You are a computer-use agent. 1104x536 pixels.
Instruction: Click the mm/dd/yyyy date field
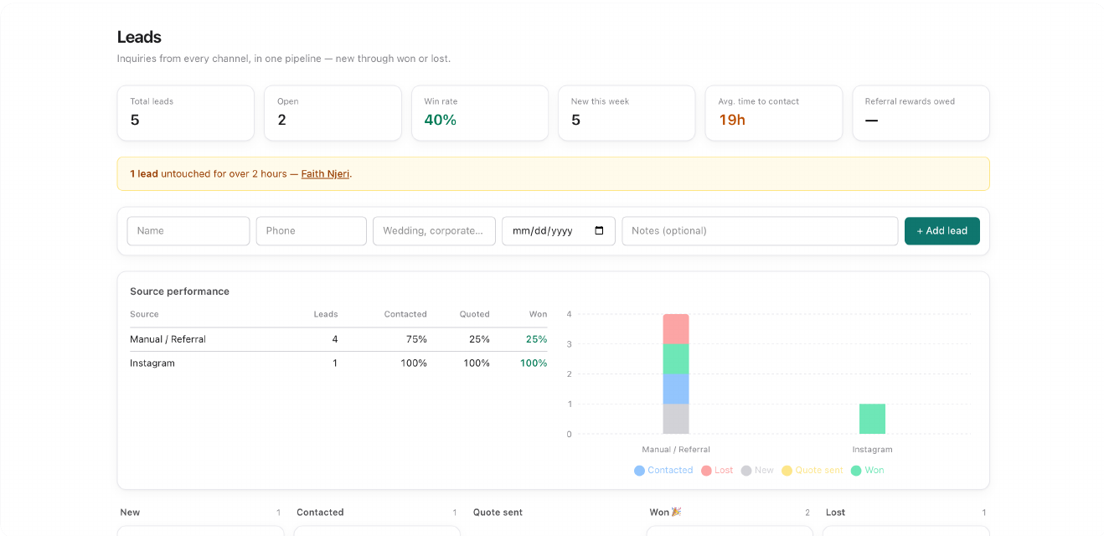coord(559,231)
